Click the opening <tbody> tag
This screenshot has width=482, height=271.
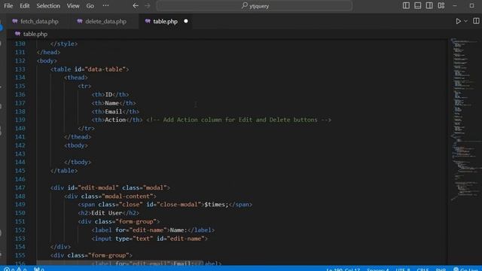76,145
